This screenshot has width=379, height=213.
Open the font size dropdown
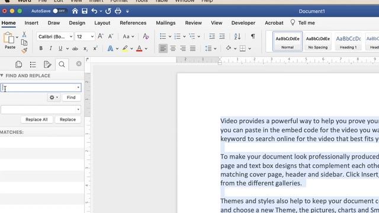pyautogui.click(x=92, y=37)
